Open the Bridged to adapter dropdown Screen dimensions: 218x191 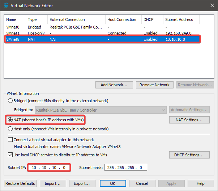[101, 110]
